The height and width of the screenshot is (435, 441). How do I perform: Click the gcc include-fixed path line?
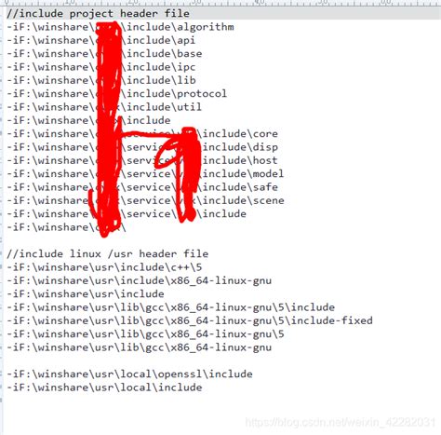pyautogui.click(x=190, y=320)
